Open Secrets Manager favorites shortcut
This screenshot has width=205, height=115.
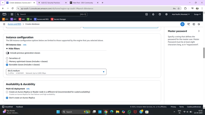[58, 19]
